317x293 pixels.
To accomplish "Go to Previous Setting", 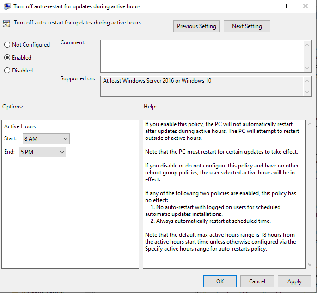I will click(x=196, y=26).
